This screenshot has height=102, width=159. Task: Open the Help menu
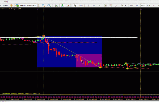click(6, 2)
